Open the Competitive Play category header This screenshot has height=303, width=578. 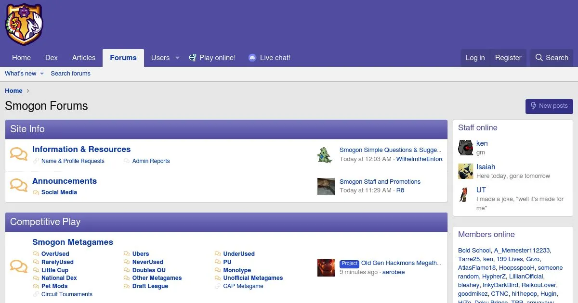tap(45, 222)
